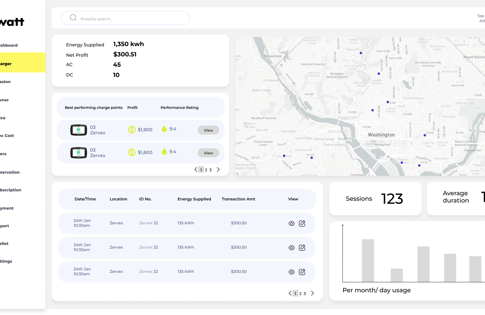Viewport: 485px width, 315px height.
Task: View third transaction via eye icon
Action: point(292,272)
